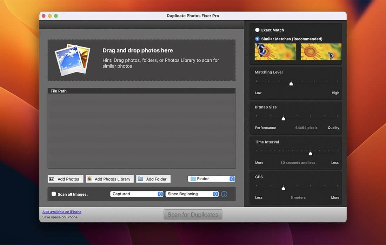
Task: Select the Exact Match option
Action: (x=257, y=30)
